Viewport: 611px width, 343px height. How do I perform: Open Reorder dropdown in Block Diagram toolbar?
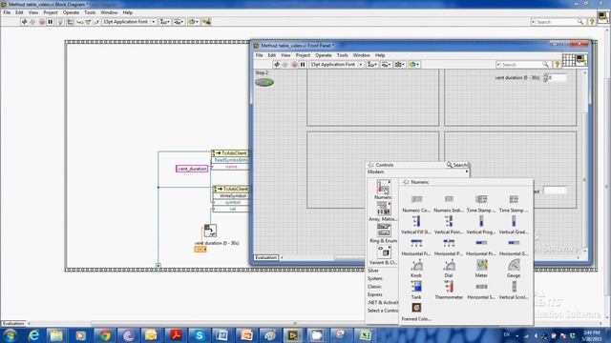point(193,22)
